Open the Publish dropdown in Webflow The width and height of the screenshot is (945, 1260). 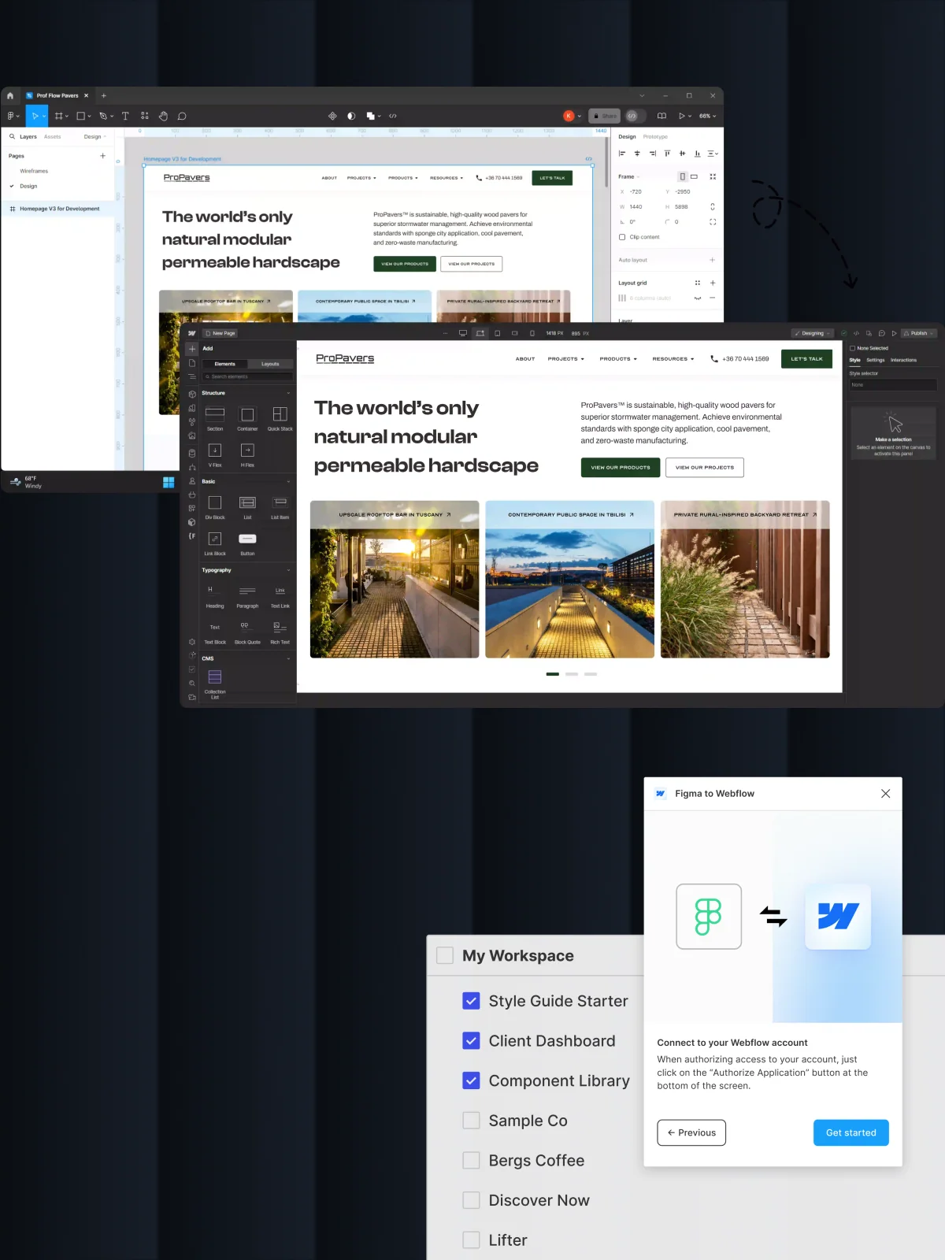pos(919,333)
